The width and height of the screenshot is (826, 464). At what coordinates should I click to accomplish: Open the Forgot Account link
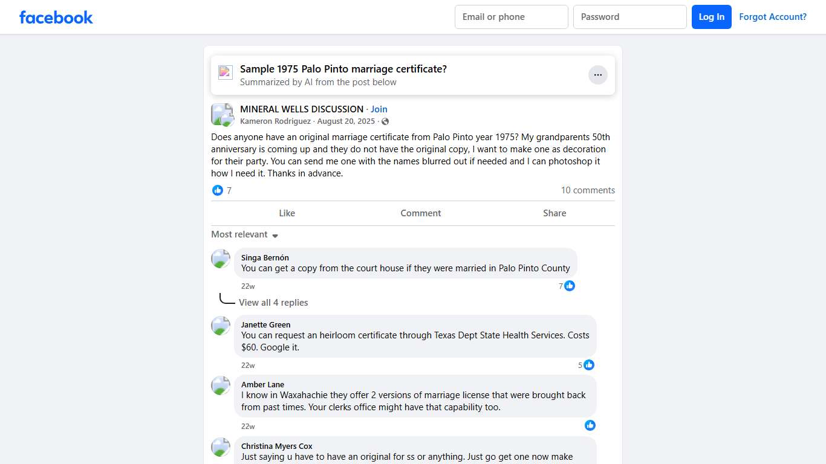pyautogui.click(x=773, y=17)
